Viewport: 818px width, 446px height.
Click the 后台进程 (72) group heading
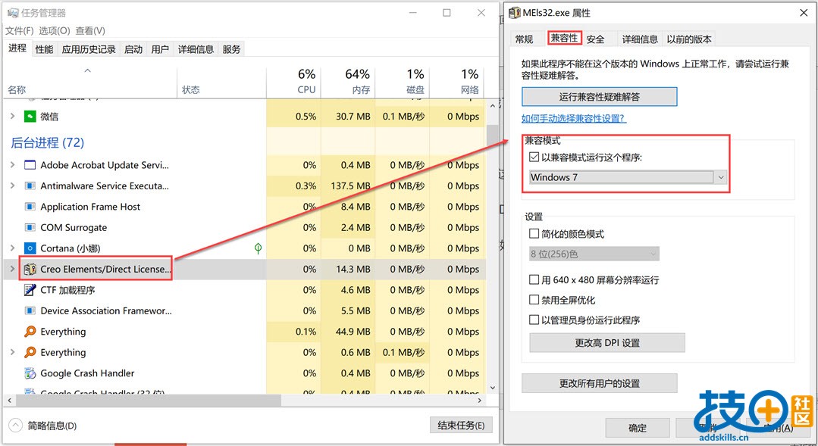(x=48, y=142)
